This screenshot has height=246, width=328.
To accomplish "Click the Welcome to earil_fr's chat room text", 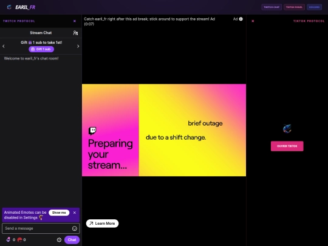I will [32, 58].
